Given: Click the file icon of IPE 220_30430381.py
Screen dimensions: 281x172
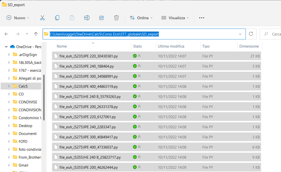Looking at the screenshot, I should [x=56, y=56].
